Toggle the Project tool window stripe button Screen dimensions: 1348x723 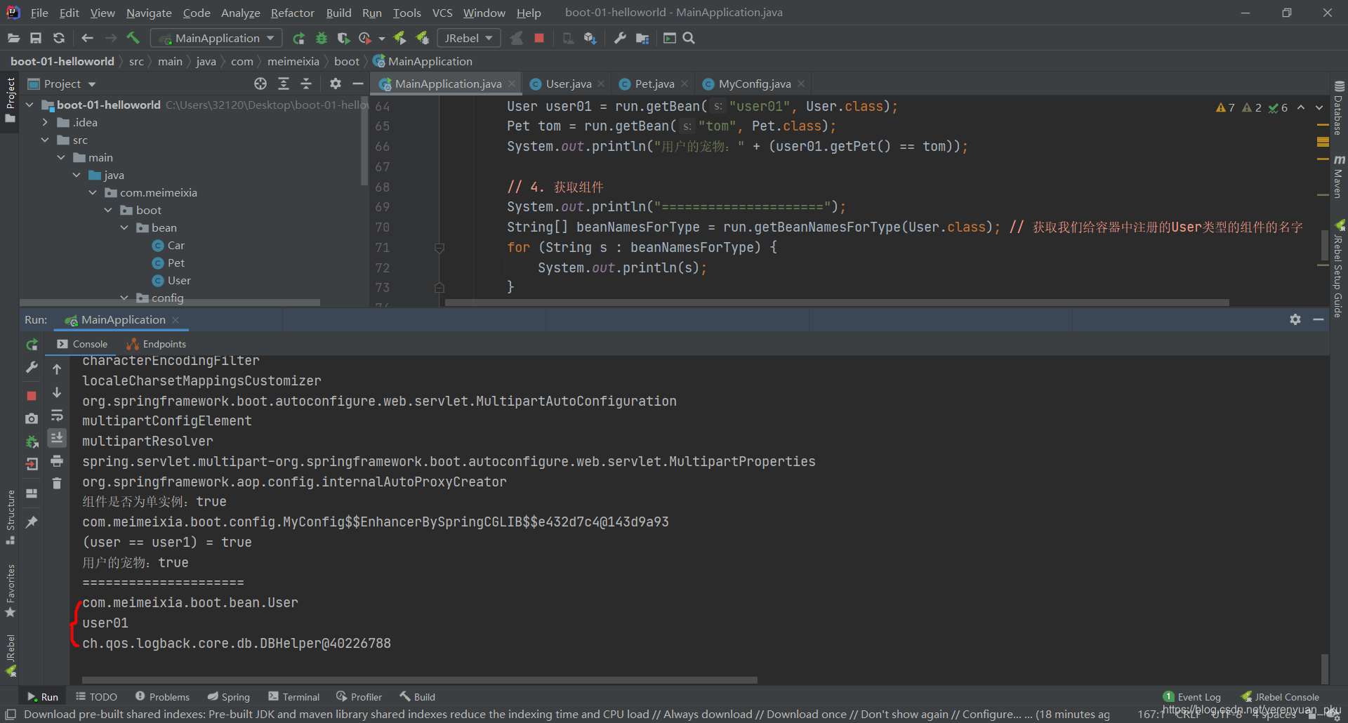[10, 100]
